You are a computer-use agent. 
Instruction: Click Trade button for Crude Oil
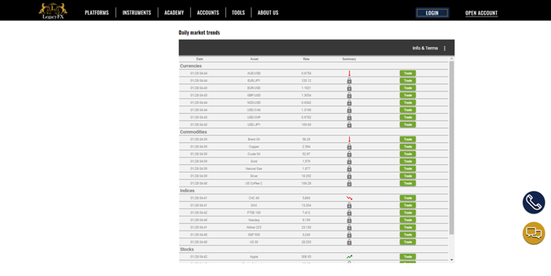(408, 154)
